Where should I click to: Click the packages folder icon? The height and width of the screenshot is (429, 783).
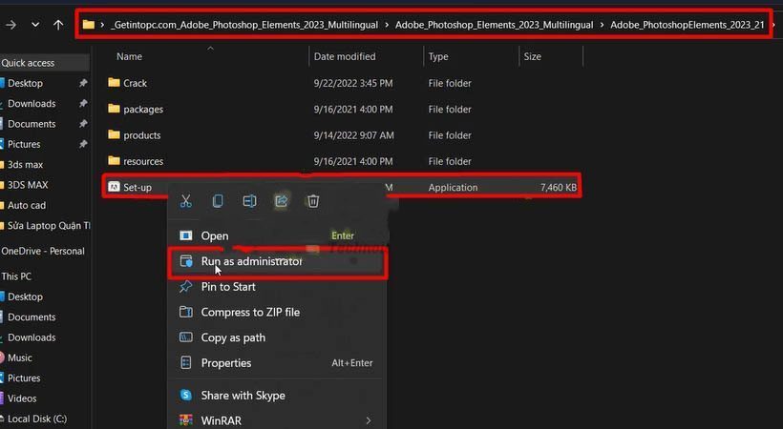114,109
